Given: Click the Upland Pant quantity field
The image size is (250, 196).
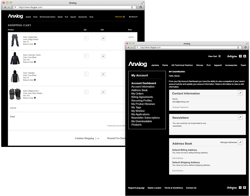Looking at the screenshot, I should point(86,38).
